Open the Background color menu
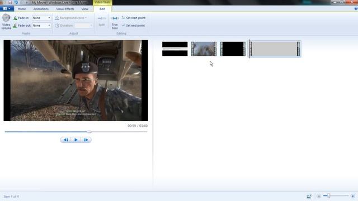This screenshot has height=201, width=358. point(71,18)
